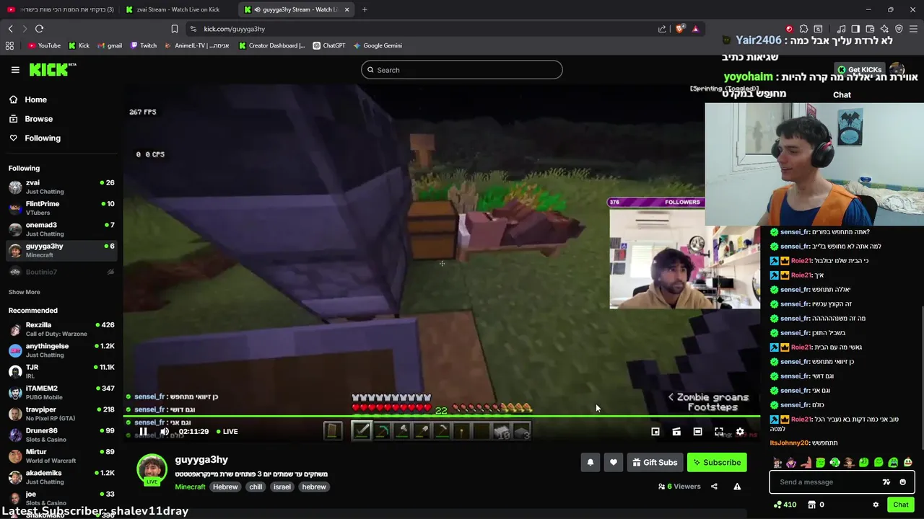Open zvai channel in Following list
Screen dimensions: 924x519
click(x=61, y=187)
